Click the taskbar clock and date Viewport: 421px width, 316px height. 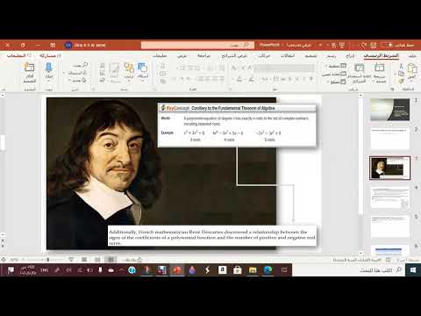(x=28, y=269)
